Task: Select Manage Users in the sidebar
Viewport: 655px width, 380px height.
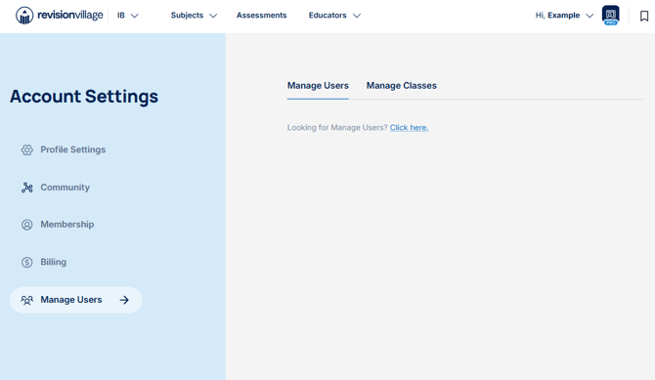Action: tap(76, 300)
